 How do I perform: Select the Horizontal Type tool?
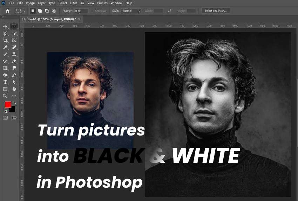tap(5, 82)
